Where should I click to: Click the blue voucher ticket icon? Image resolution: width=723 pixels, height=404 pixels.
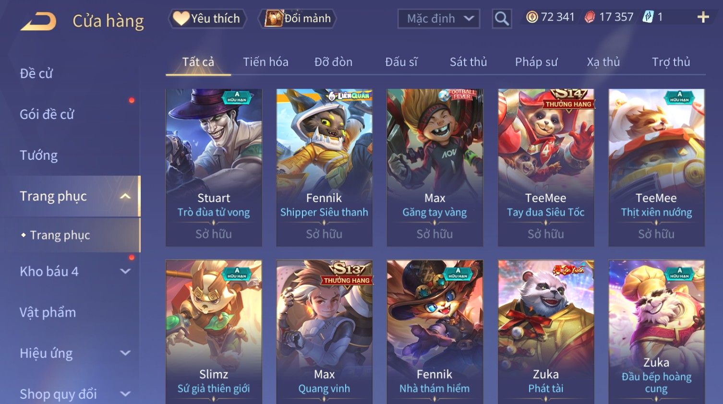(648, 17)
